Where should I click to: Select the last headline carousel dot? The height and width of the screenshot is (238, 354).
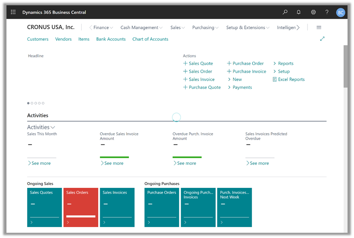43,103
